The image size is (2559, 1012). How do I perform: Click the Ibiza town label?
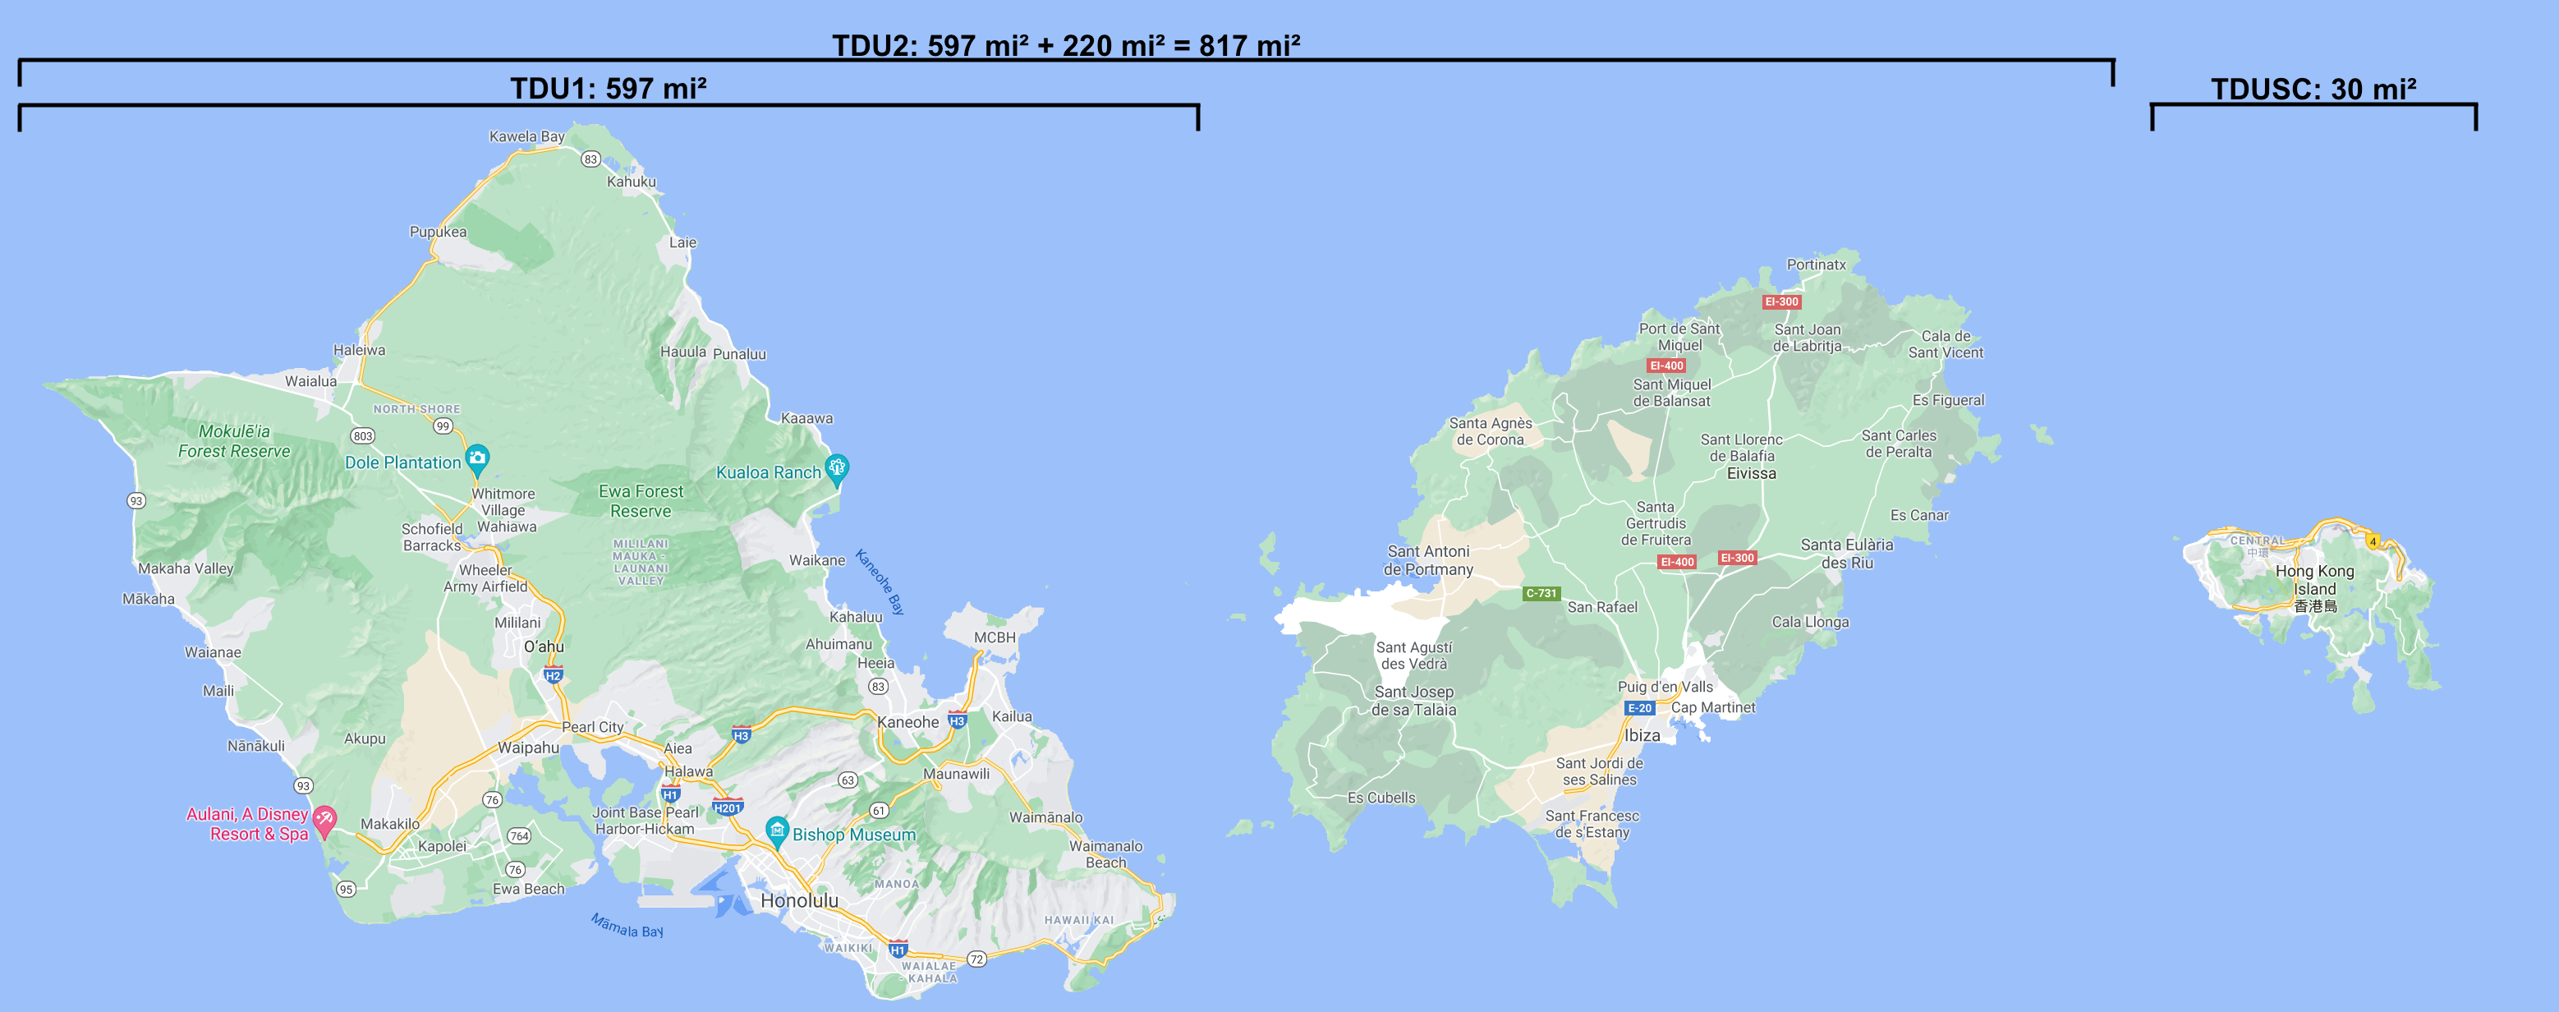pyautogui.click(x=1642, y=736)
